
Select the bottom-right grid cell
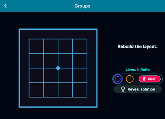[80, 90]
